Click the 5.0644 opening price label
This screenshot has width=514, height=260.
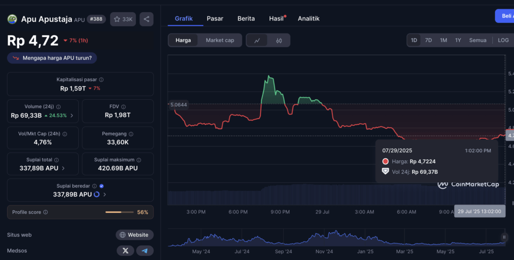tap(179, 105)
